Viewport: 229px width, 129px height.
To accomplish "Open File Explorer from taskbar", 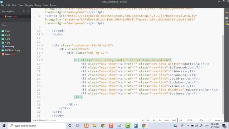I will tap(94, 126).
